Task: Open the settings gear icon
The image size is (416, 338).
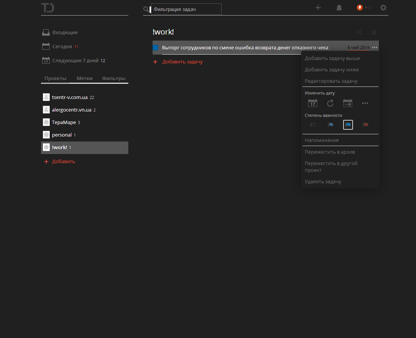Action: click(x=383, y=7)
